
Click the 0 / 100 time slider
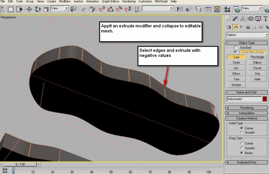coord(20,164)
